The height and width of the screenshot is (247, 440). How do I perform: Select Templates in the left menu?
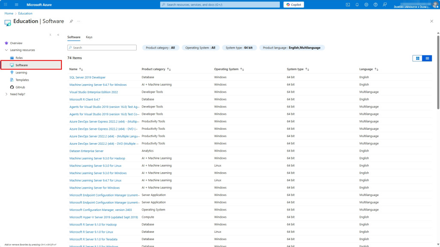[22, 80]
